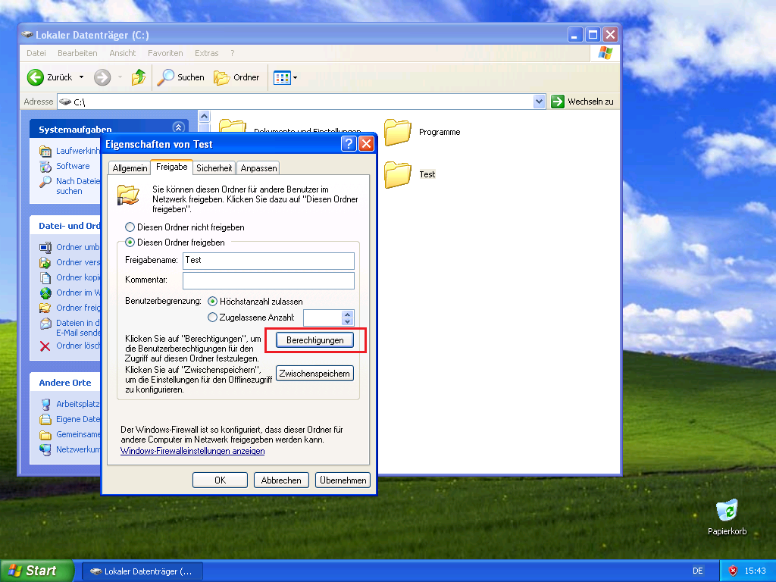Screen dimensions: 776x582
Task: Click the Berechtigungen button
Action: [x=314, y=340]
